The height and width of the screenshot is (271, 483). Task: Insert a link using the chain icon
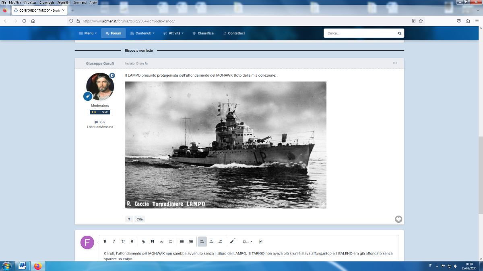[143, 242]
